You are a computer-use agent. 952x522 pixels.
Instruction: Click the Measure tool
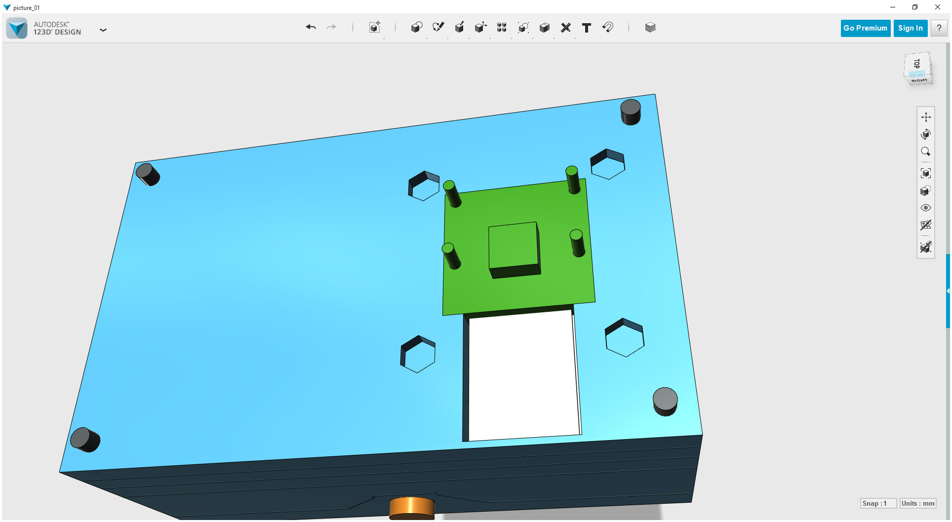(566, 28)
